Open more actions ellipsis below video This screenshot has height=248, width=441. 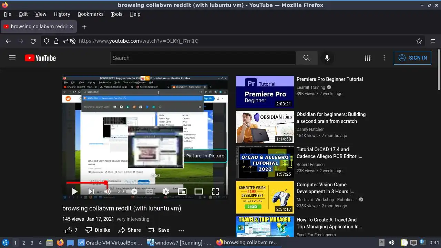181,230
